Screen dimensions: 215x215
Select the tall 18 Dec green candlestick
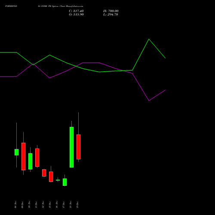coord(72,147)
